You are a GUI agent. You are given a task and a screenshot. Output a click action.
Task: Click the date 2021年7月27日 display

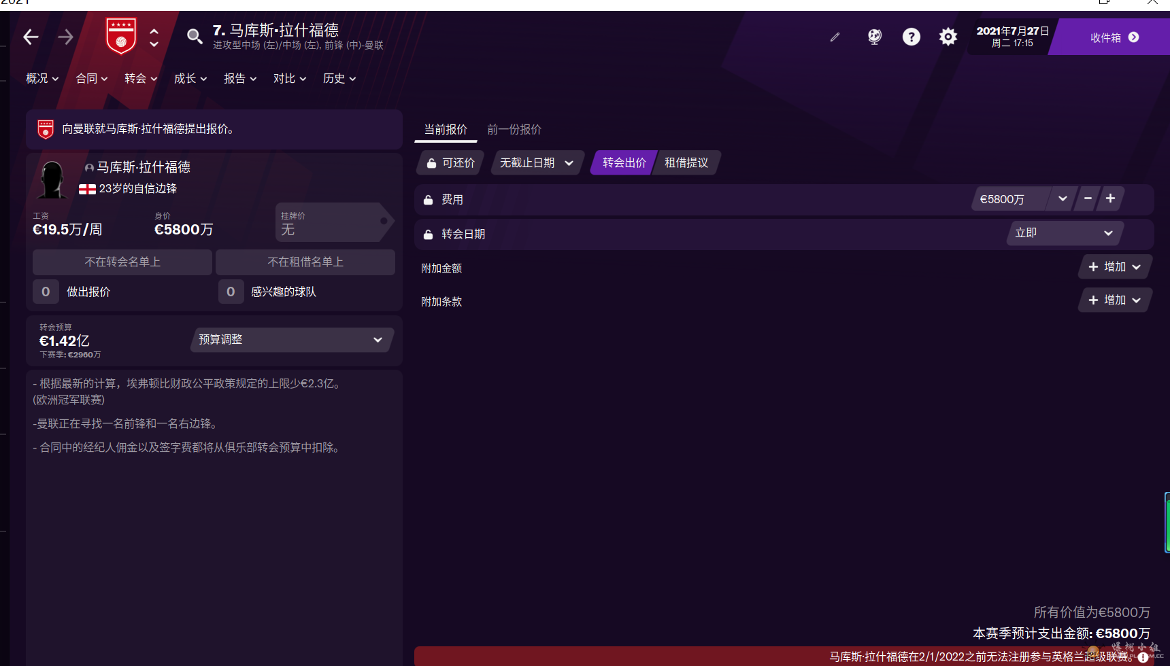(1012, 31)
